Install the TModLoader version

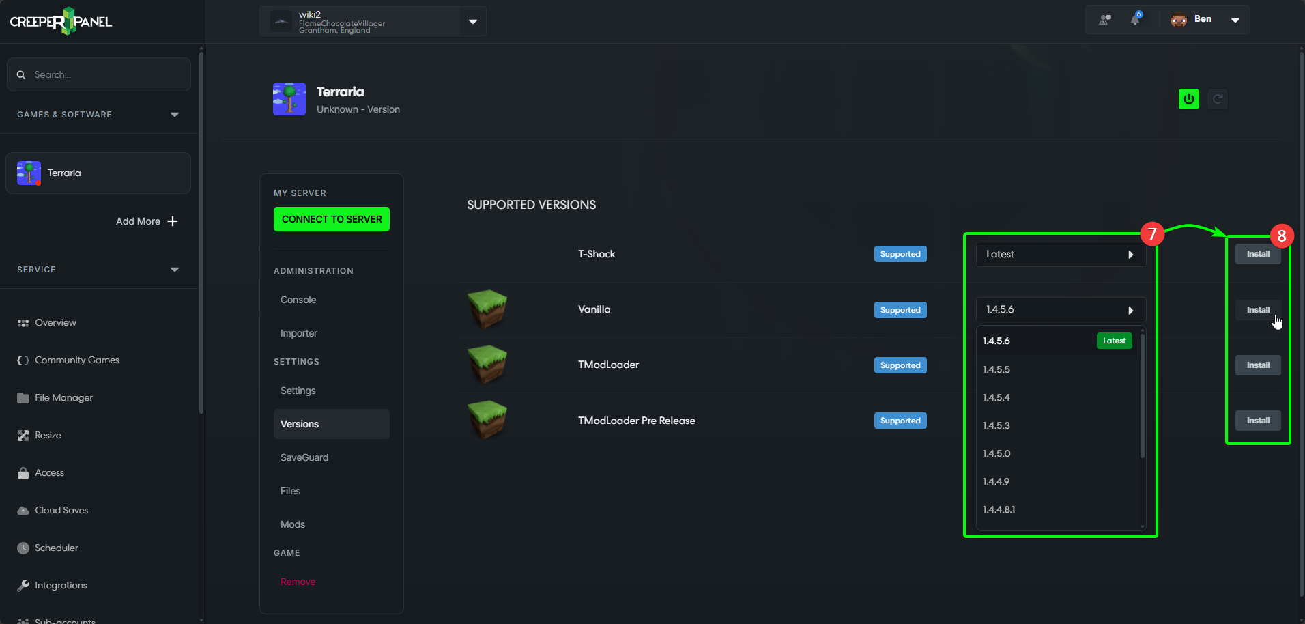point(1257,365)
